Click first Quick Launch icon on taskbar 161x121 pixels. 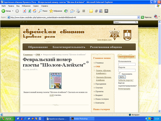click(x=18, y=119)
